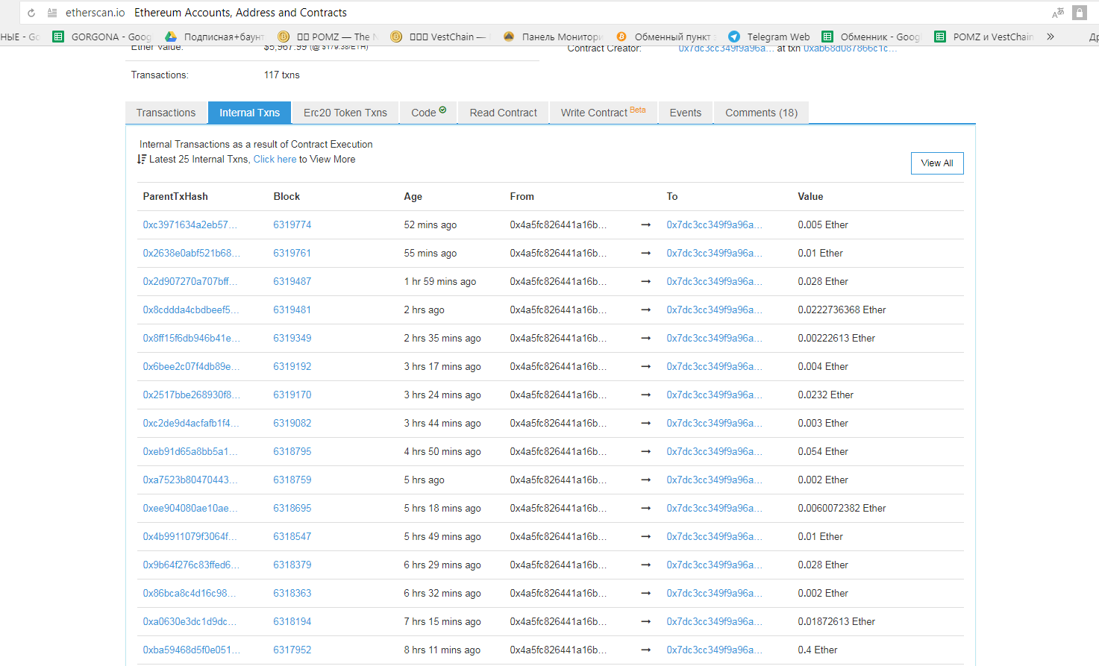The image size is (1099, 666).
Task: Open block 6318194 link
Action: coord(292,621)
